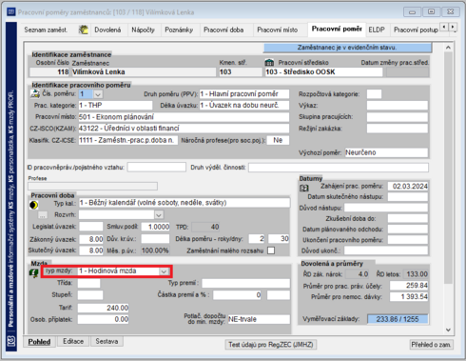Click the Typ kal. field

(x=184, y=203)
